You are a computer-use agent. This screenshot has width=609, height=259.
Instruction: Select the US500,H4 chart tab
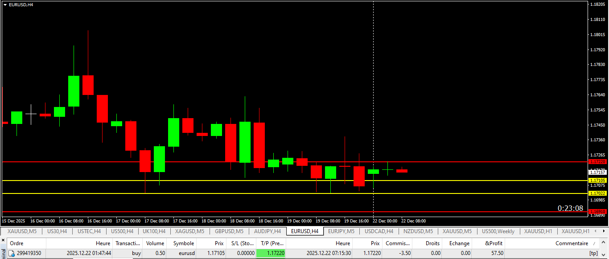(122, 231)
